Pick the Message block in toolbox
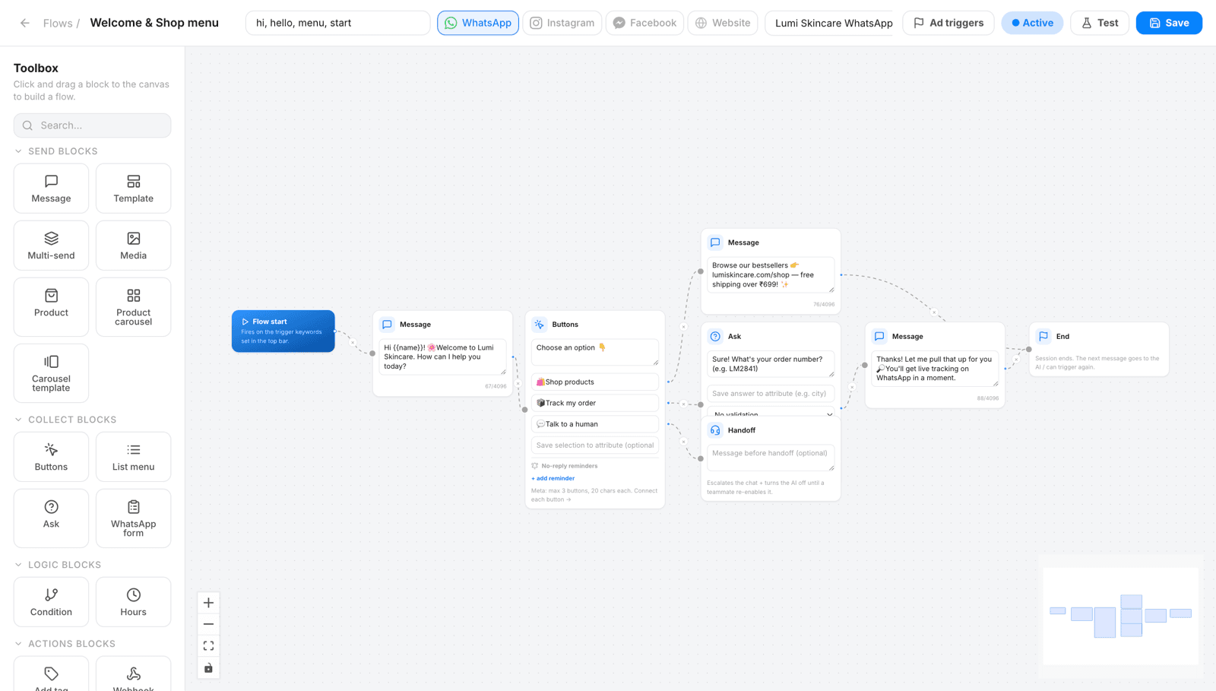1216x691 pixels. click(51, 189)
